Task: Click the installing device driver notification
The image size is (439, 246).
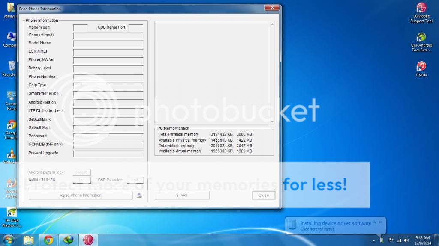Action: point(335,226)
